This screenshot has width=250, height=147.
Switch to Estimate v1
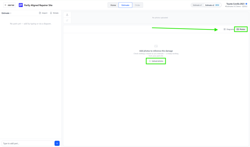[x=197, y=5]
